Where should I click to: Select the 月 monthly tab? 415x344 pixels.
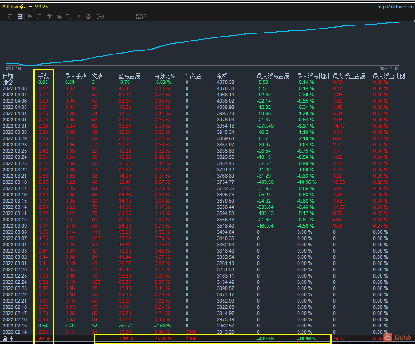39,17
